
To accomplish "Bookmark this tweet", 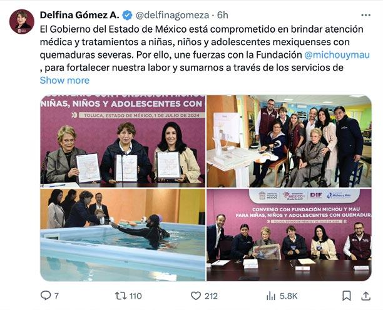I will click(346, 296).
